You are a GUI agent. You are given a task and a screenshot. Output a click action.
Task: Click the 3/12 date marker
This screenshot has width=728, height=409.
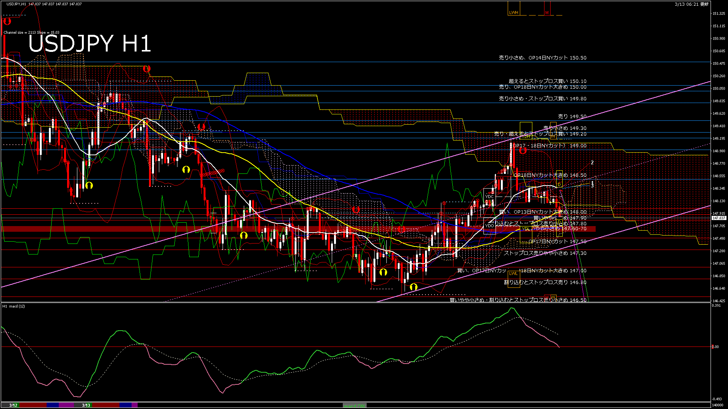click(13, 405)
